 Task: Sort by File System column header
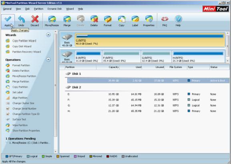[176, 67]
